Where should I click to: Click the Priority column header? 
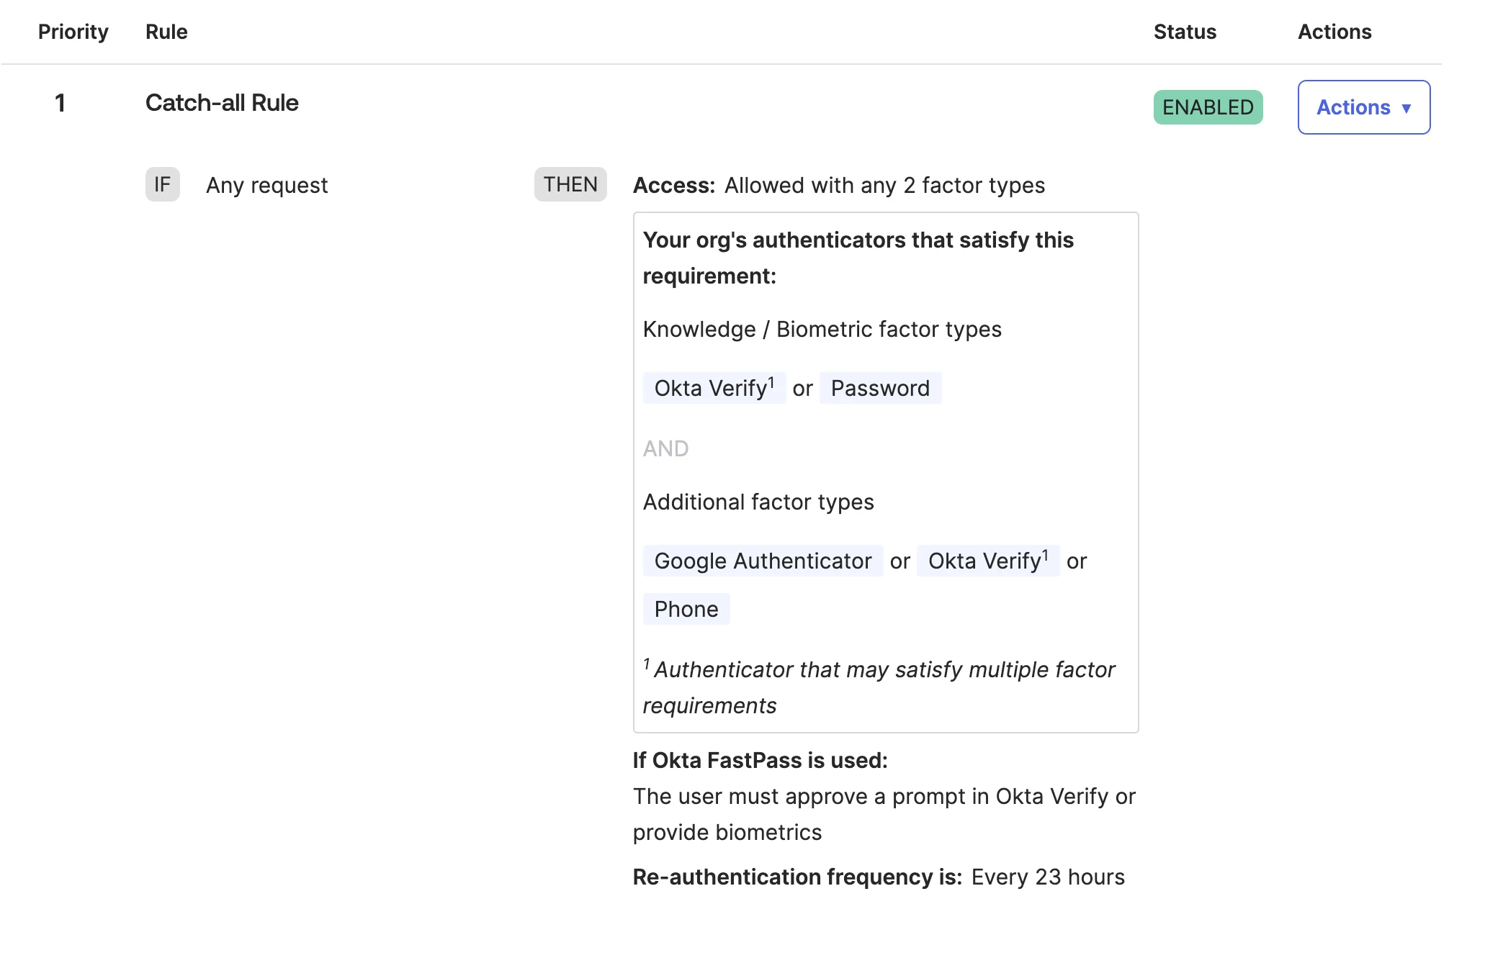[x=73, y=32]
